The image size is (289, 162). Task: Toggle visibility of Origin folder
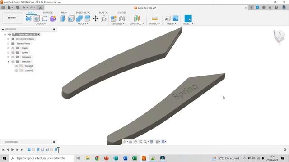(x=13, y=48)
